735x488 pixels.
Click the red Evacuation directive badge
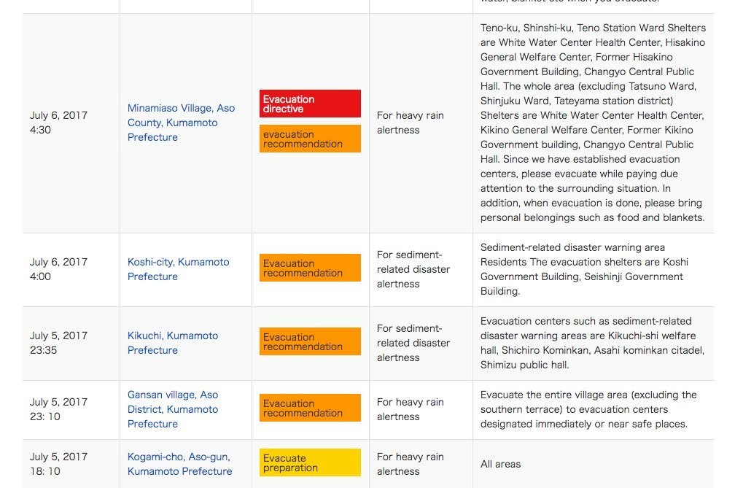tap(310, 104)
